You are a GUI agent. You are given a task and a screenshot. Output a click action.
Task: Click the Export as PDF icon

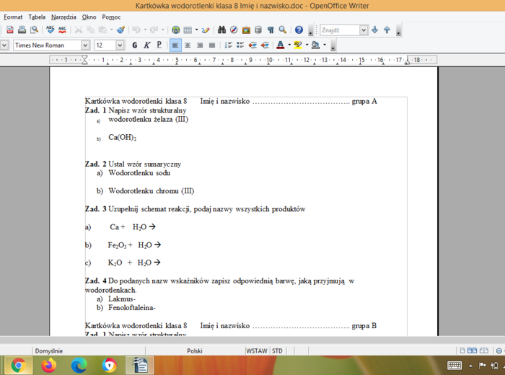[x=10, y=30]
